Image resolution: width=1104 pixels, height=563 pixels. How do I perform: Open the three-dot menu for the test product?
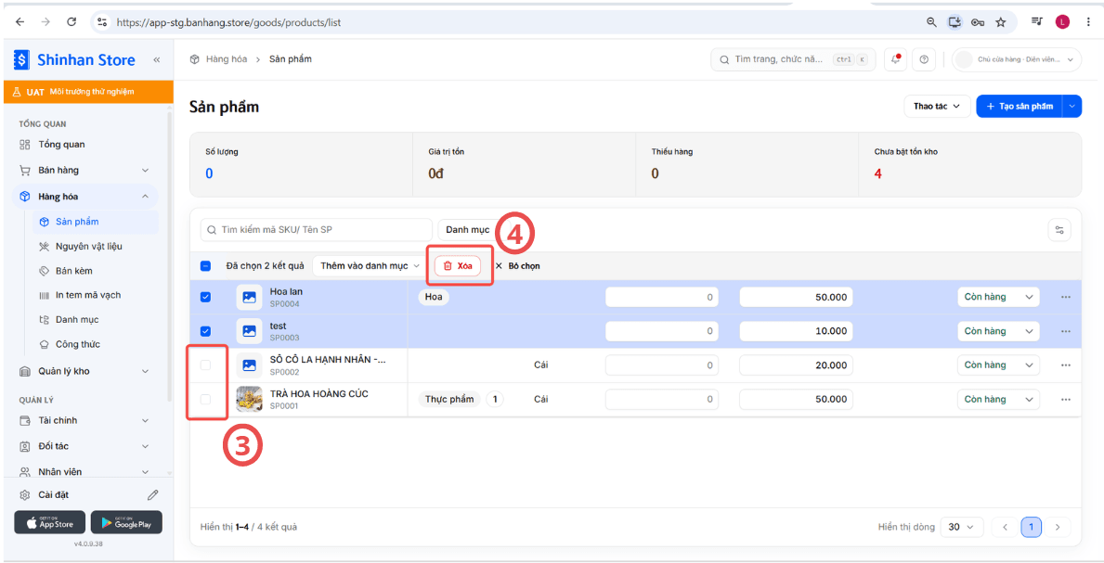coord(1065,331)
